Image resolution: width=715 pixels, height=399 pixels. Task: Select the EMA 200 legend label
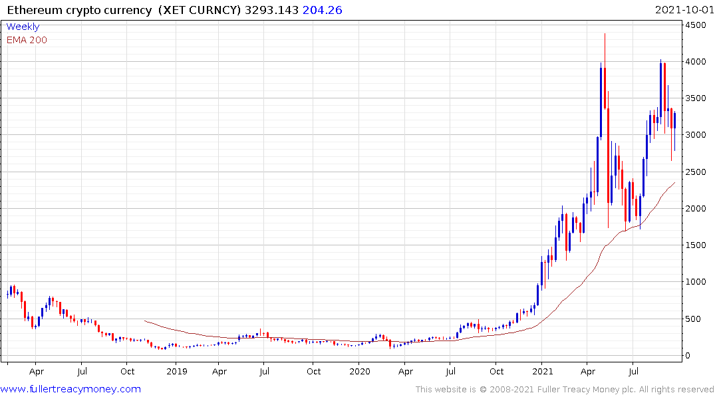point(27,40)
